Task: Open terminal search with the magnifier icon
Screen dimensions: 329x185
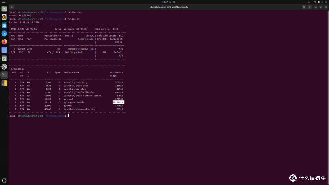Action: tap(304, 7)
